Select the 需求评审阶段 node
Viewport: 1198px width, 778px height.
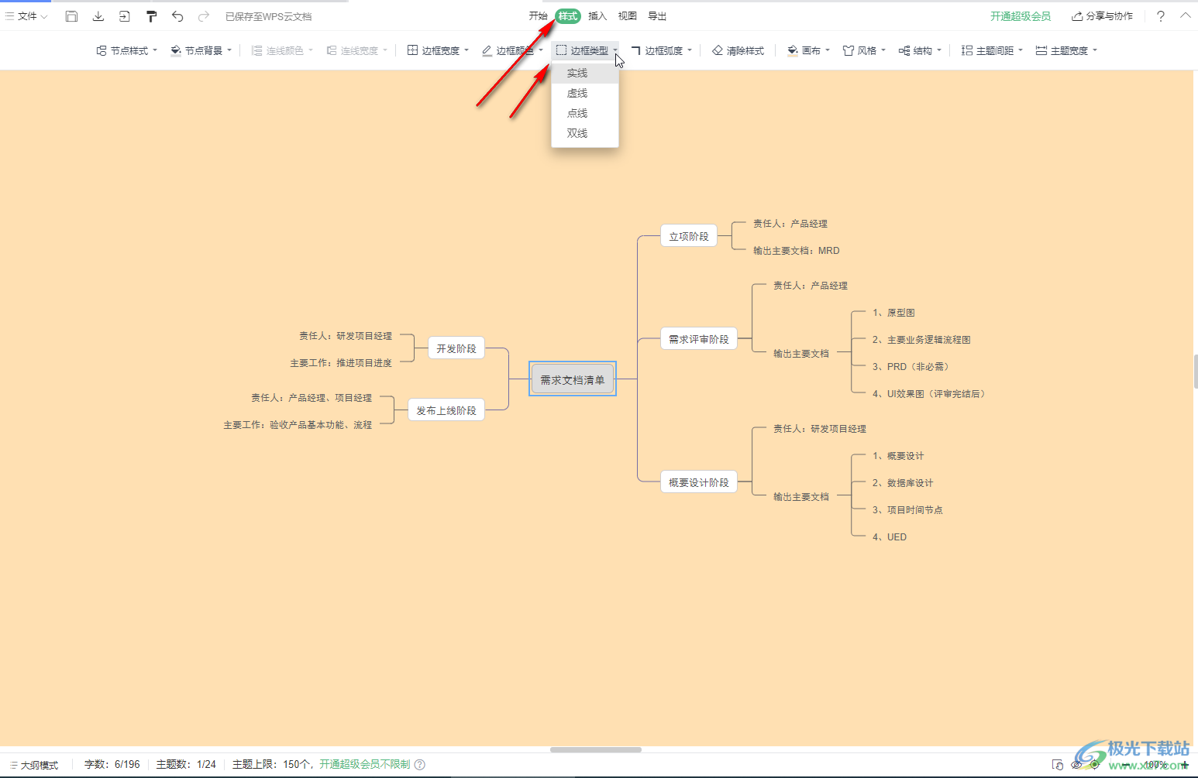pos(699,339)
